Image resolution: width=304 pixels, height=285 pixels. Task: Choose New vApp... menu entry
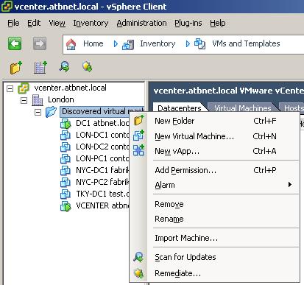click(215, 151)
